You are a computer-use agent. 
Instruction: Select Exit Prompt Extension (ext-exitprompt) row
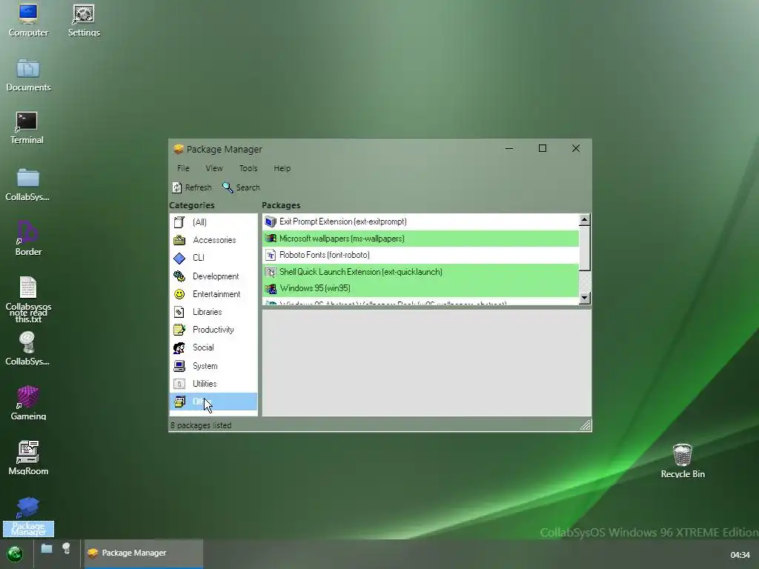coord(421,222)
